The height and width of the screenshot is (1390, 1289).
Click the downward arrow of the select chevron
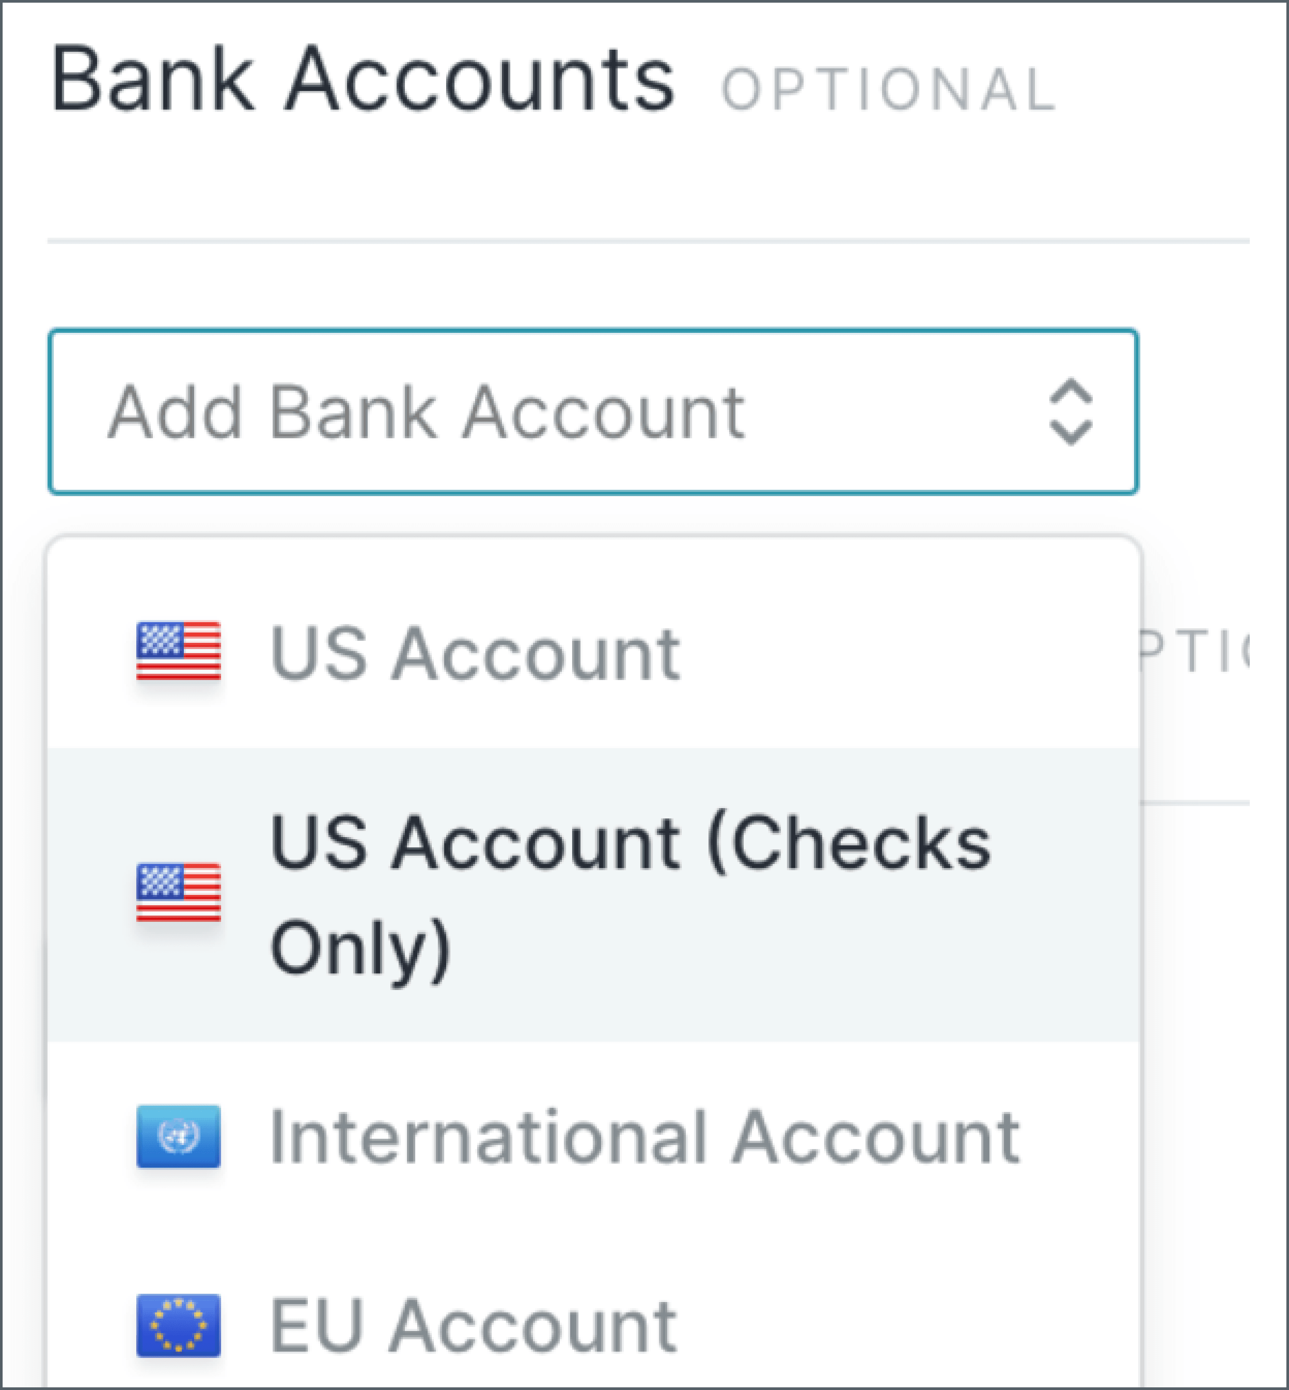[x=1070, y=433]
